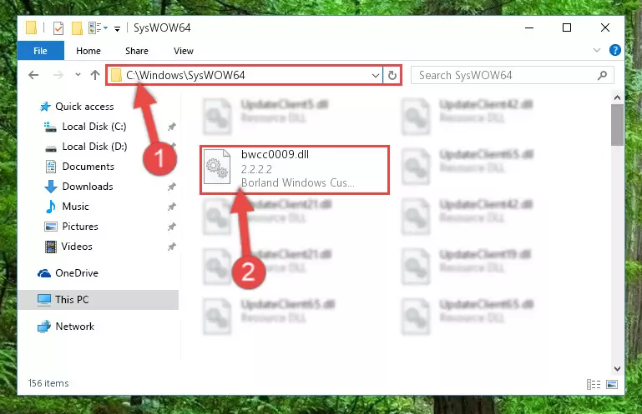Image resolution: width=642 pixels, height=414 pixels.
Task: Open Documents in the sidebar
Action: click(x=88, y=167)
